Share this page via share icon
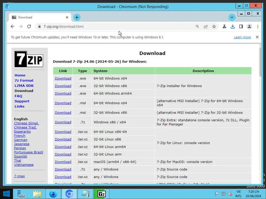Screen dimensions: 266x199 (x=206, y=27)
